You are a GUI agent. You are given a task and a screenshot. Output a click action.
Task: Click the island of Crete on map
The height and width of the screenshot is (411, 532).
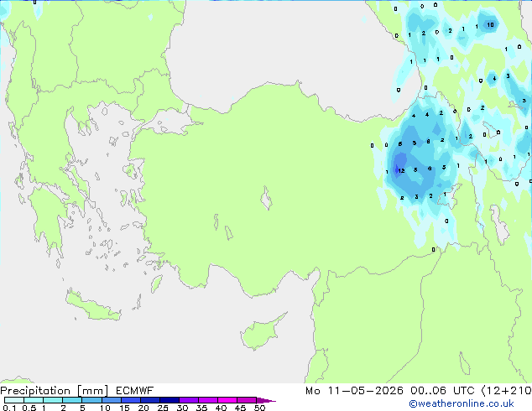coord(92,305)
